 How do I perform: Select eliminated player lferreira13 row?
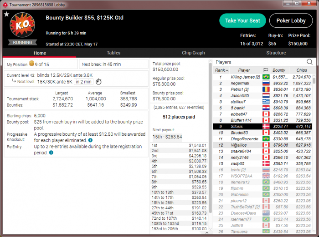click(x=262, y=182)
